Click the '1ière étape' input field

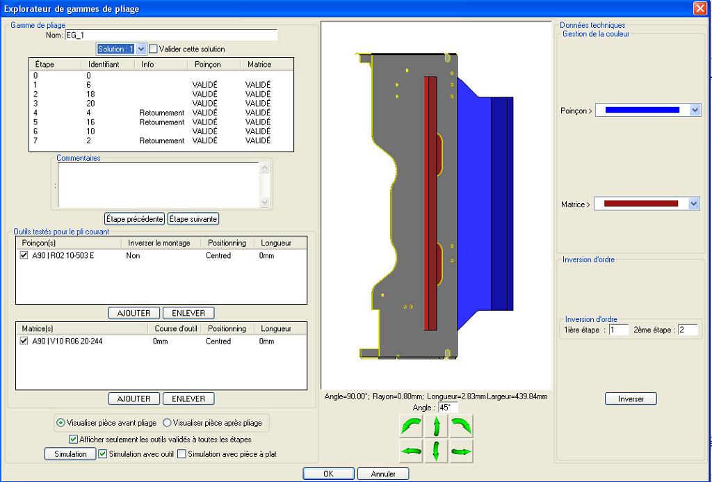coord(619,330)
